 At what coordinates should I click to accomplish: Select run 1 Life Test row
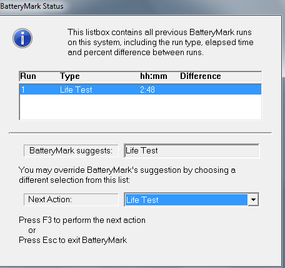pos(141,90)
